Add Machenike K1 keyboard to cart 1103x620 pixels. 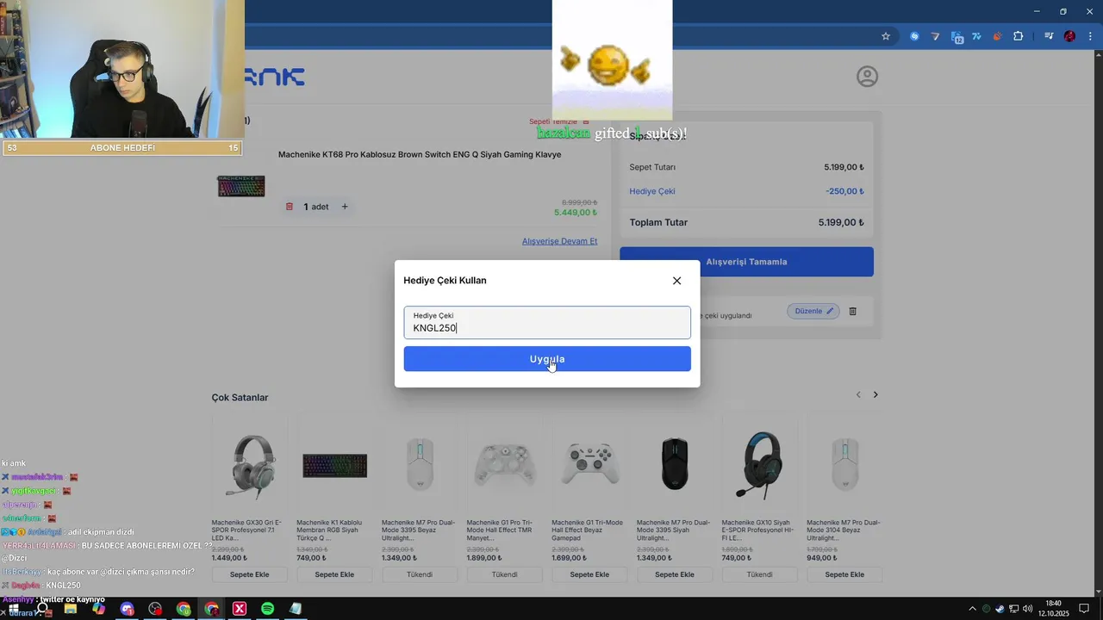click(334, 574)
